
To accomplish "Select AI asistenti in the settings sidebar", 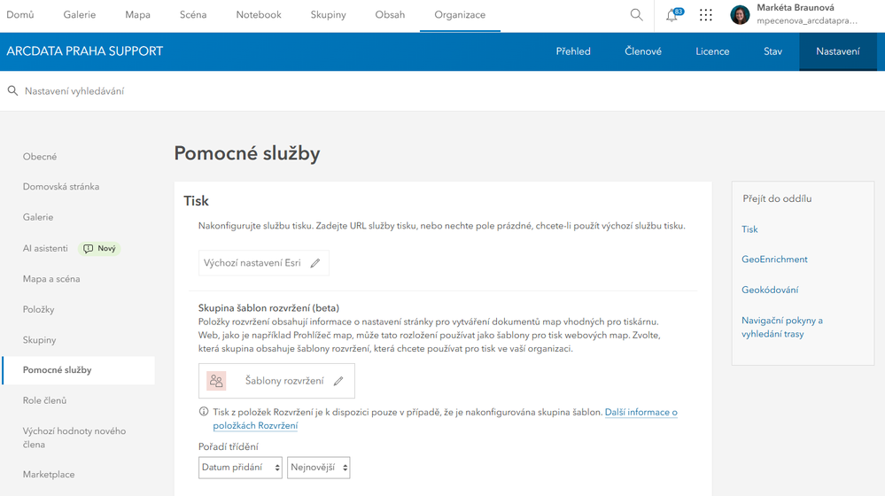I will 45,249.
